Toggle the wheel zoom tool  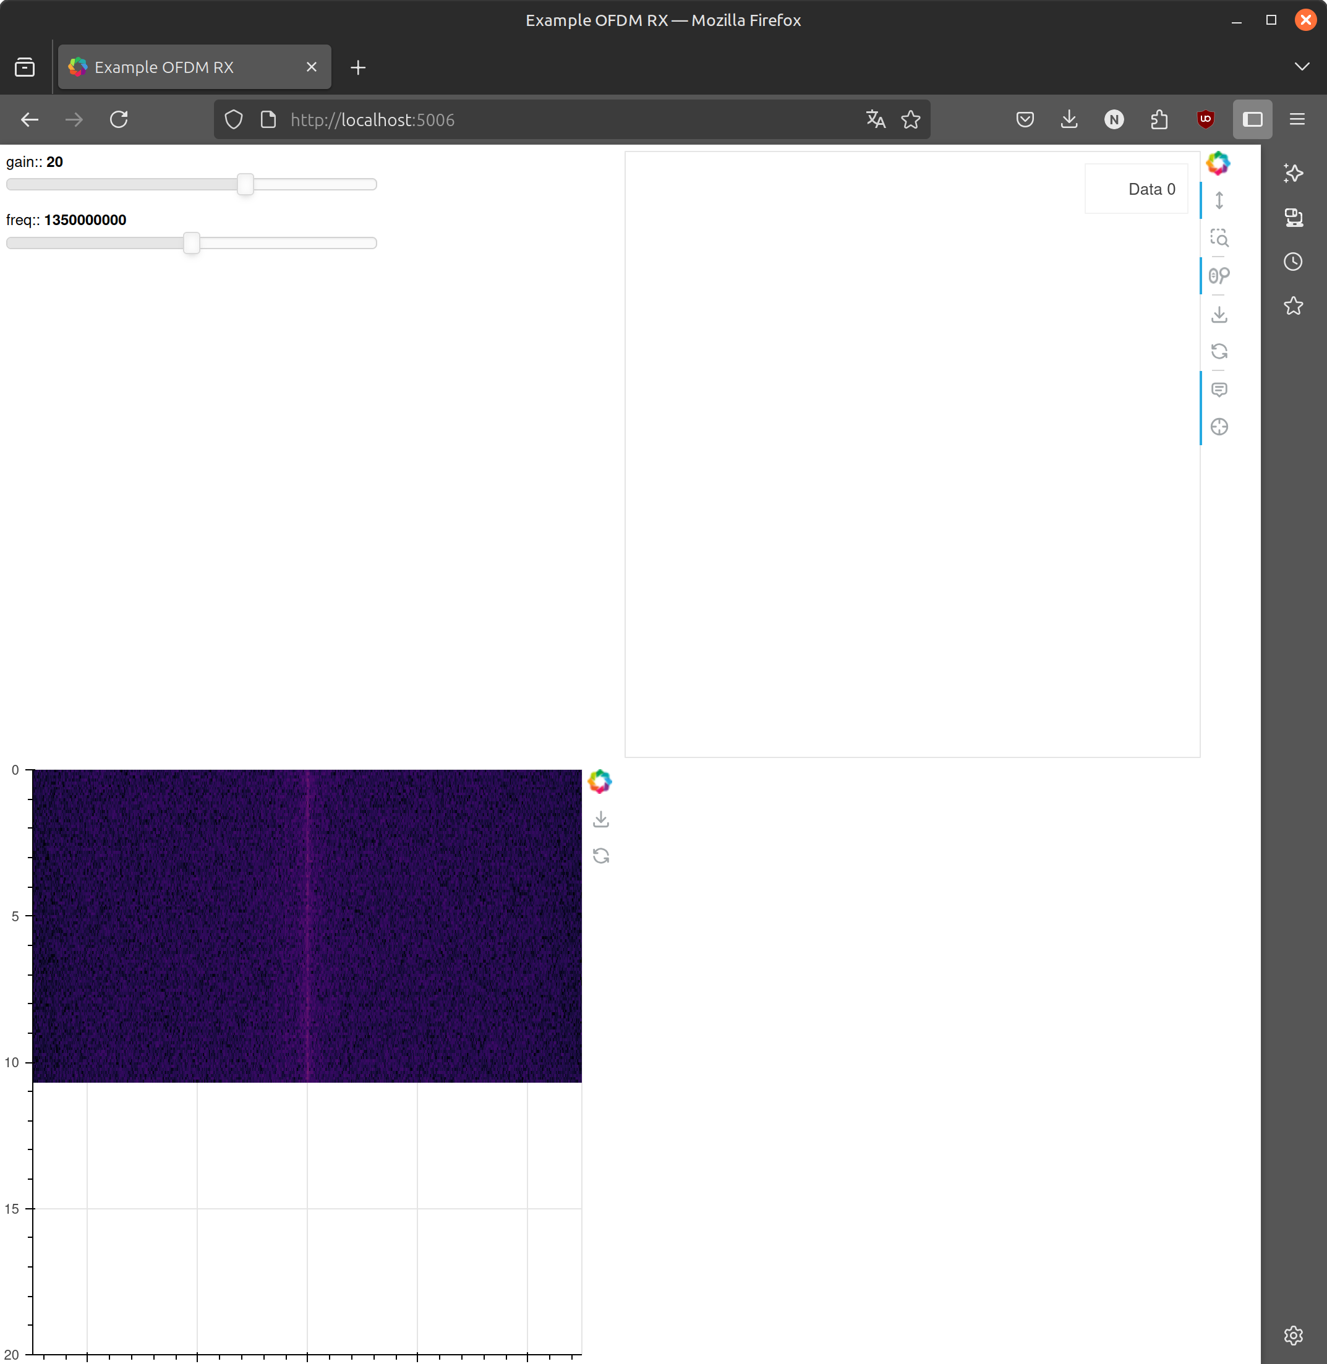(x=1219, y=276)
